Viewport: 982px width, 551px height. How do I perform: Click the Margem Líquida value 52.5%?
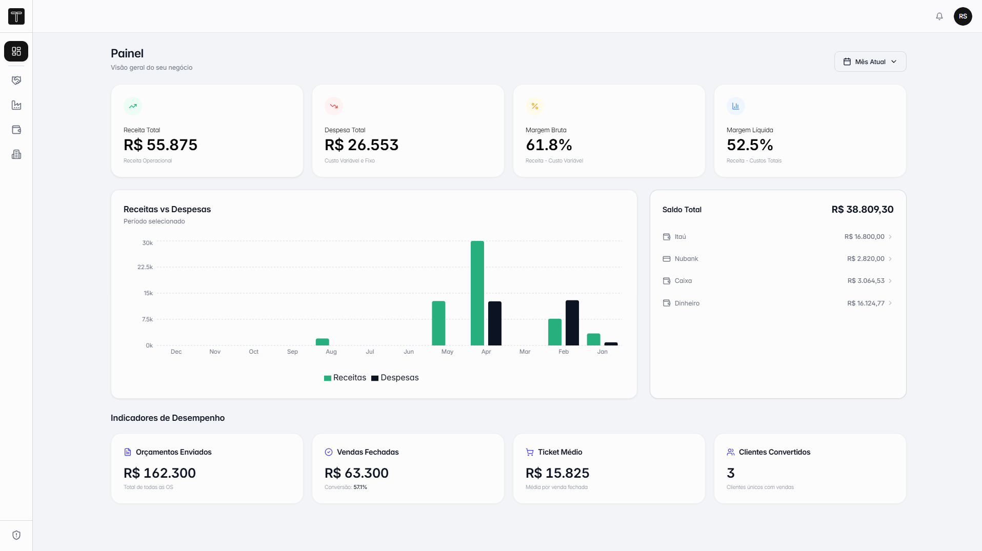(x=750, y=145)
